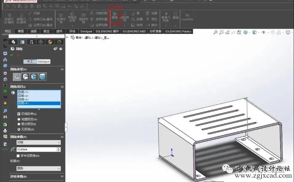Expand the 逆转参数 section
This screenshot has height=182, width=294.
click(x=62, y=176)
